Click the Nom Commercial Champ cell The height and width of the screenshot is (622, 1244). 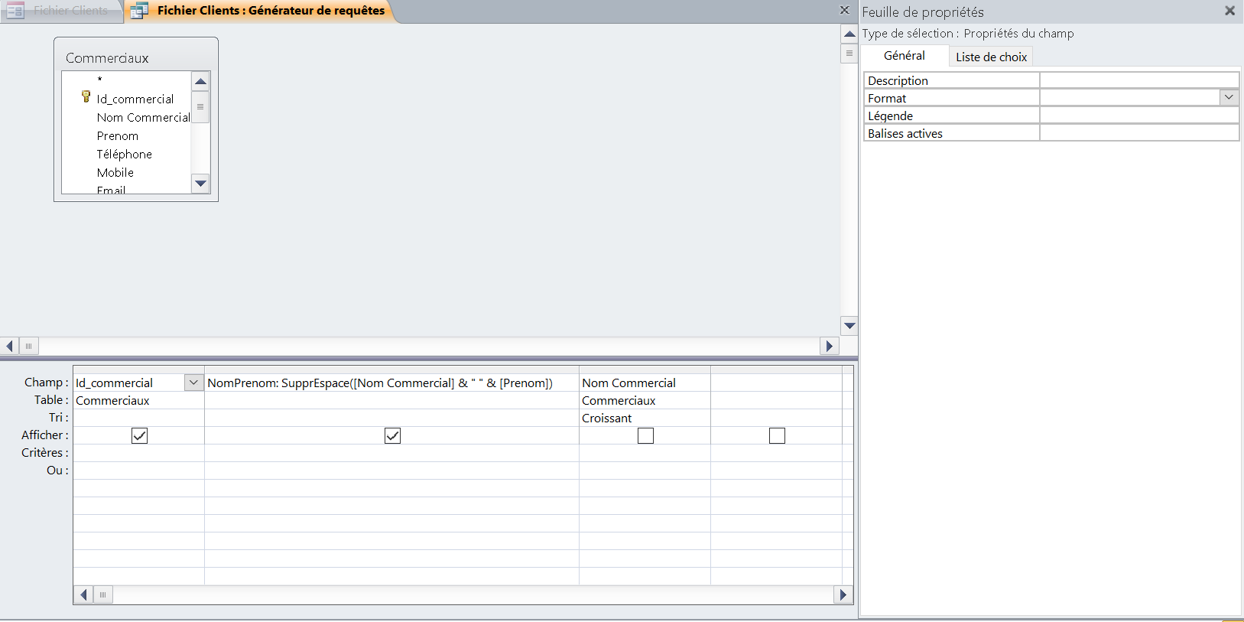tap(645, 383)
